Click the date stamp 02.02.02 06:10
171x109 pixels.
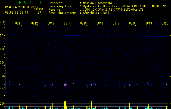17,13
